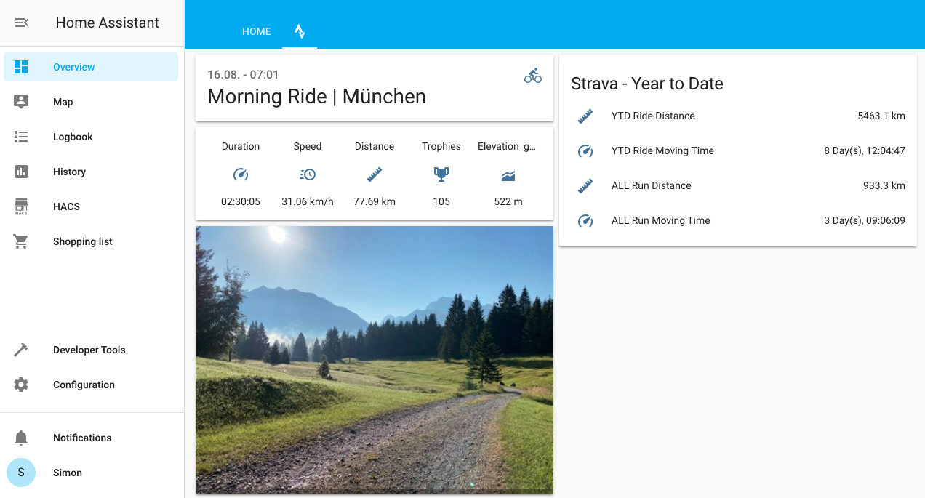Image resolution: width=925 pixels, height=498 pixels.
Task: Click the Logbook list icon
Action: coord(21,137)
